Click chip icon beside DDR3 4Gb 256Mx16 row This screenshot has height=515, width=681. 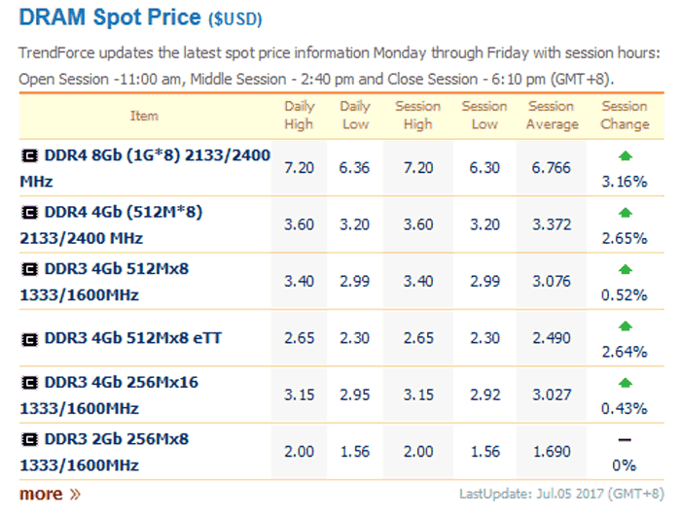[30, 383]
